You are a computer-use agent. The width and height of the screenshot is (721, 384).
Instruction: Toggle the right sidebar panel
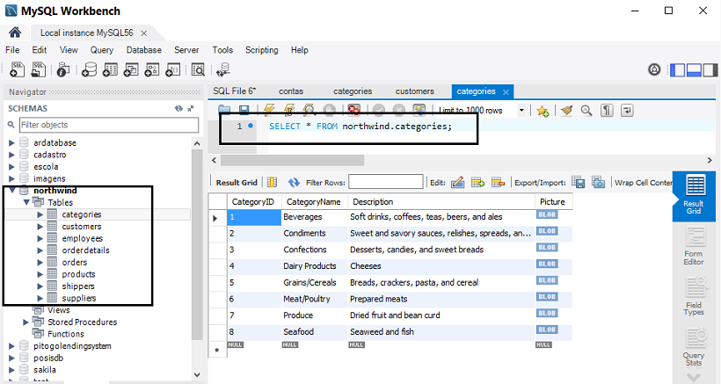coord(710,69)
